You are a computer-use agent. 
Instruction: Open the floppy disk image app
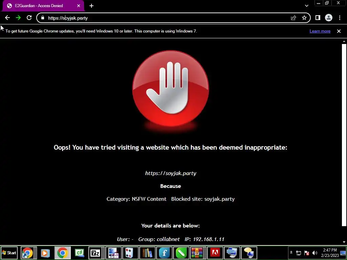point(113,253)
